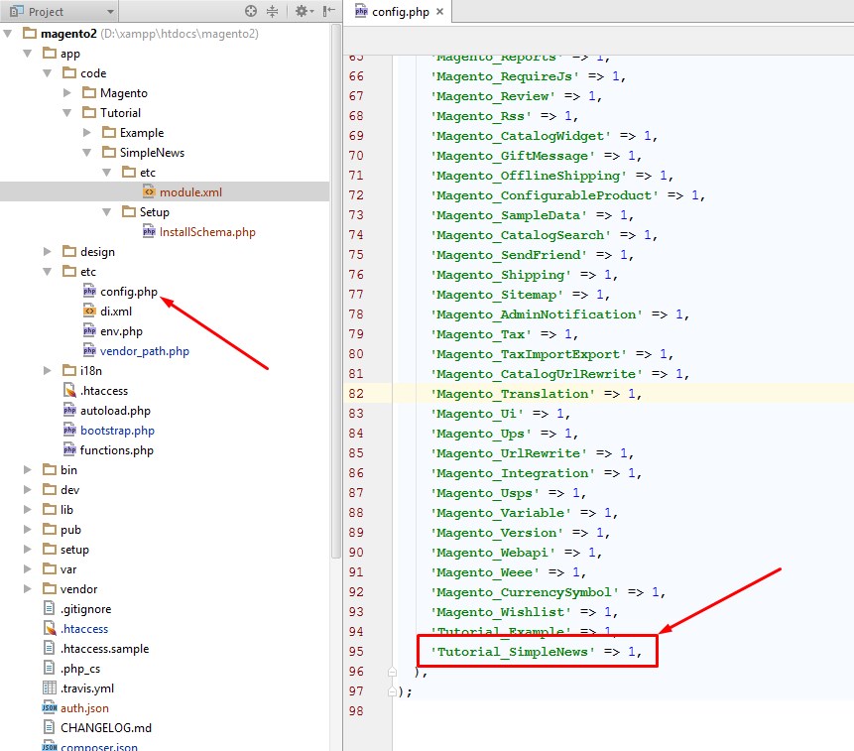Click the 'Tutorial_SimpleNews' line in editor

tap(537, 652)
